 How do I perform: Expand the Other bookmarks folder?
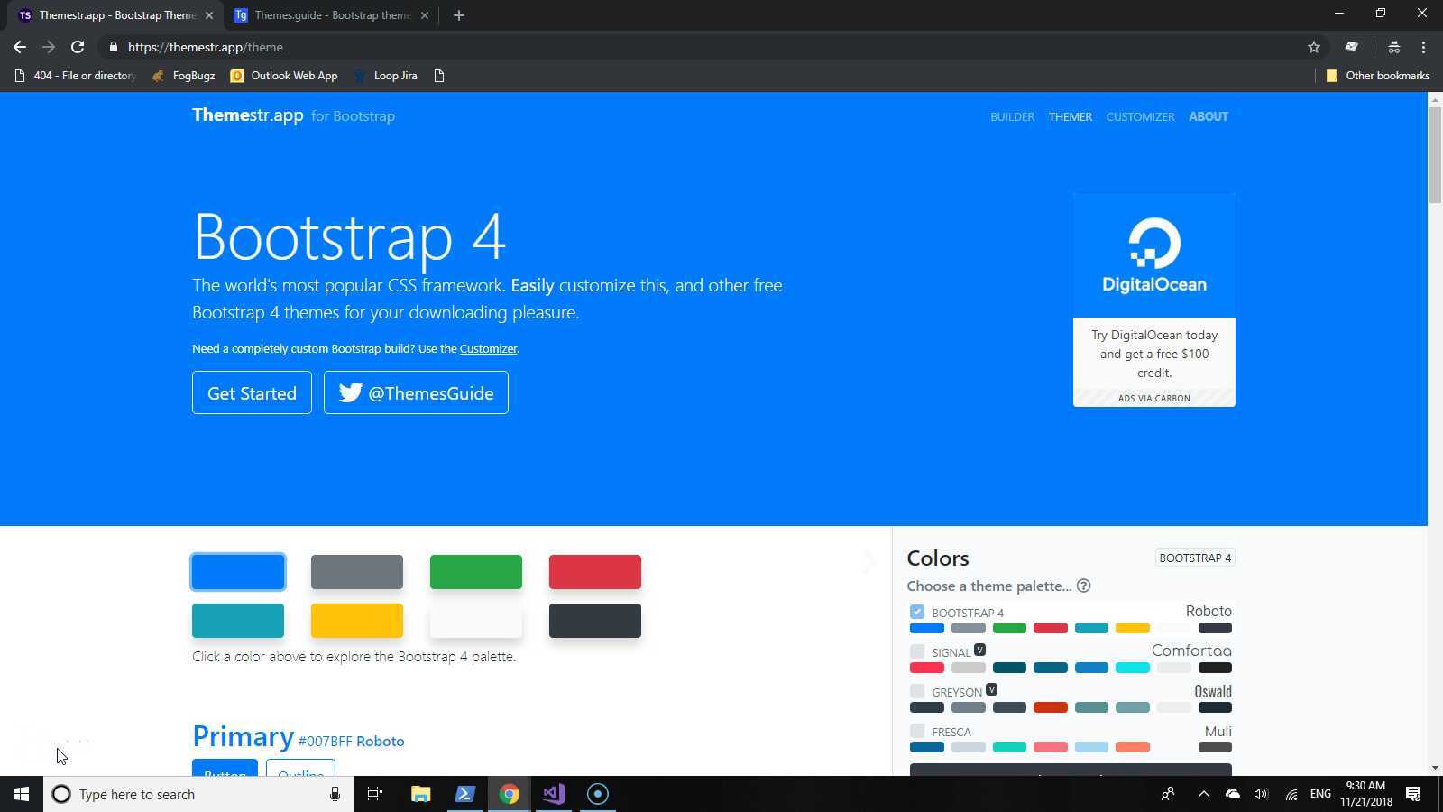(x=1377, y=75)
